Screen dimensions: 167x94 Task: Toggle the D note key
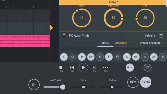82,57
